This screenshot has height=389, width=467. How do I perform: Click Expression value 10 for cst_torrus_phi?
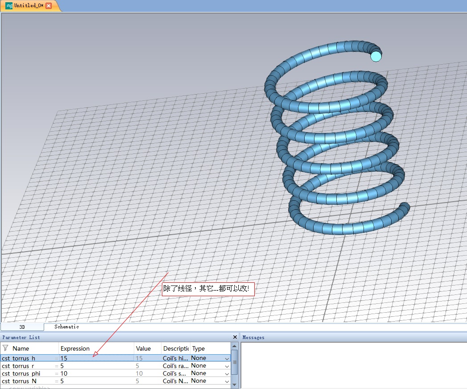[x=64, y=373]
